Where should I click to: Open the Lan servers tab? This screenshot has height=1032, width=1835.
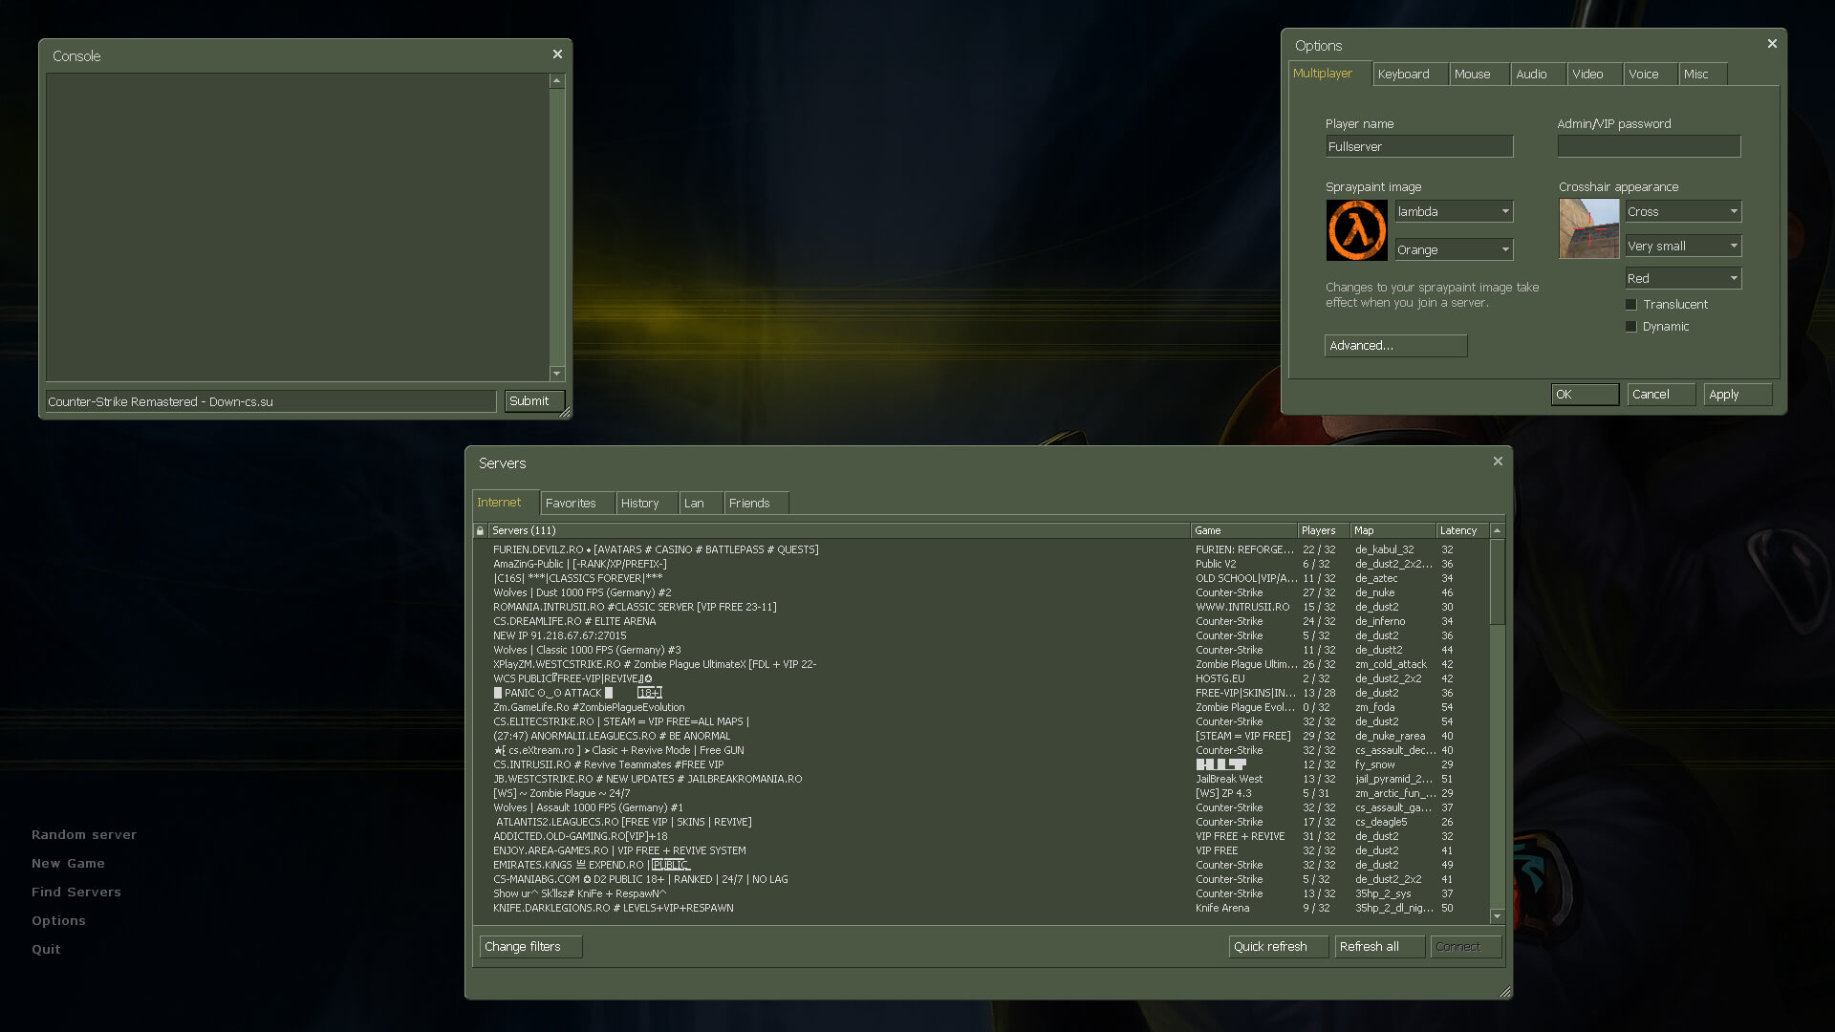tap(702, 504)
